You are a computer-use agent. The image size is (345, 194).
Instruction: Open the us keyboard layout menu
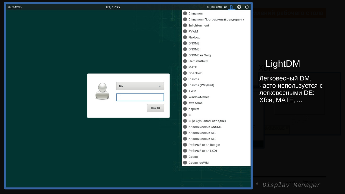point(226,7)
